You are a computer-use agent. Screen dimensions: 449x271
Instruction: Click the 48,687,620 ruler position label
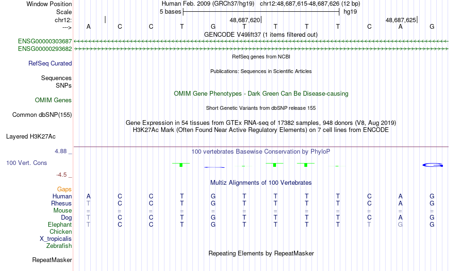point(245,20)
